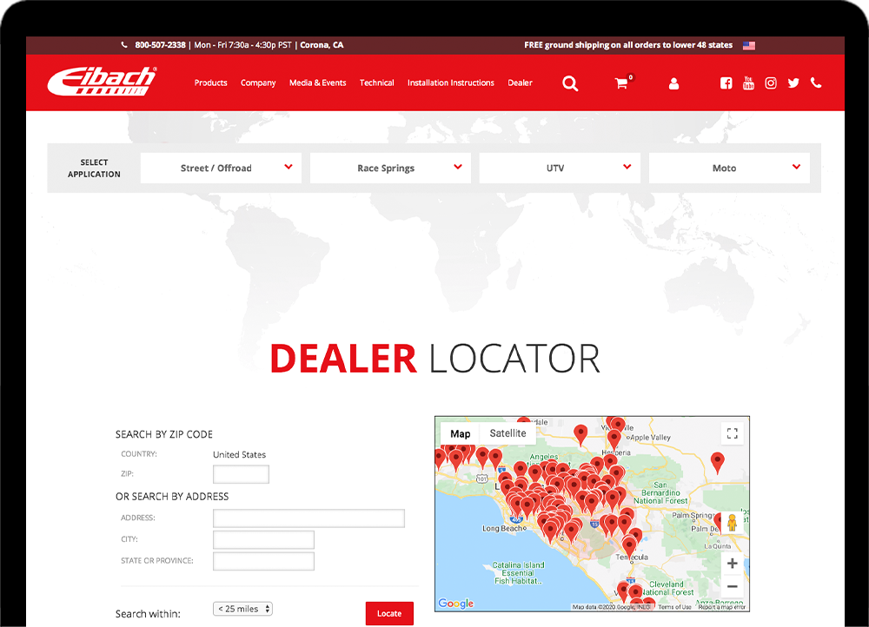Click the Report a map error link
869x627 pixels.
pyautogui.click(x=721, y=607)
